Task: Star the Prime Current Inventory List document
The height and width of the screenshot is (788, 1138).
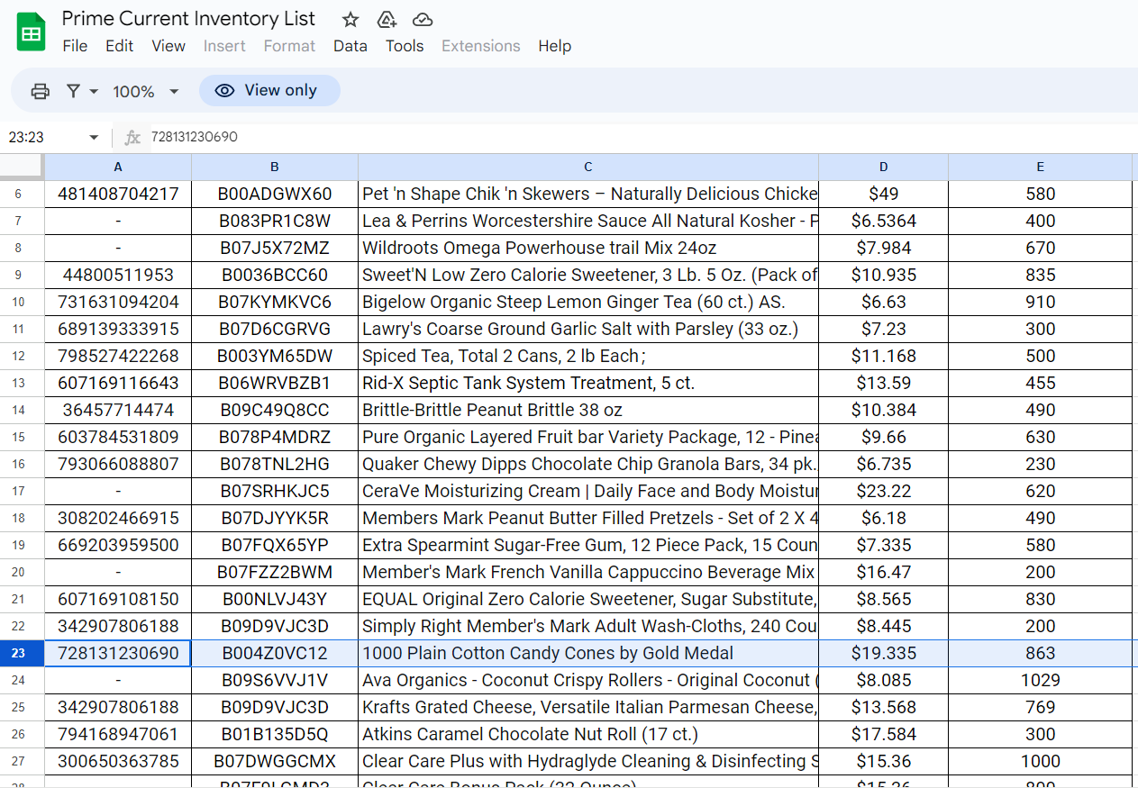Action: [x=351, y=19]
